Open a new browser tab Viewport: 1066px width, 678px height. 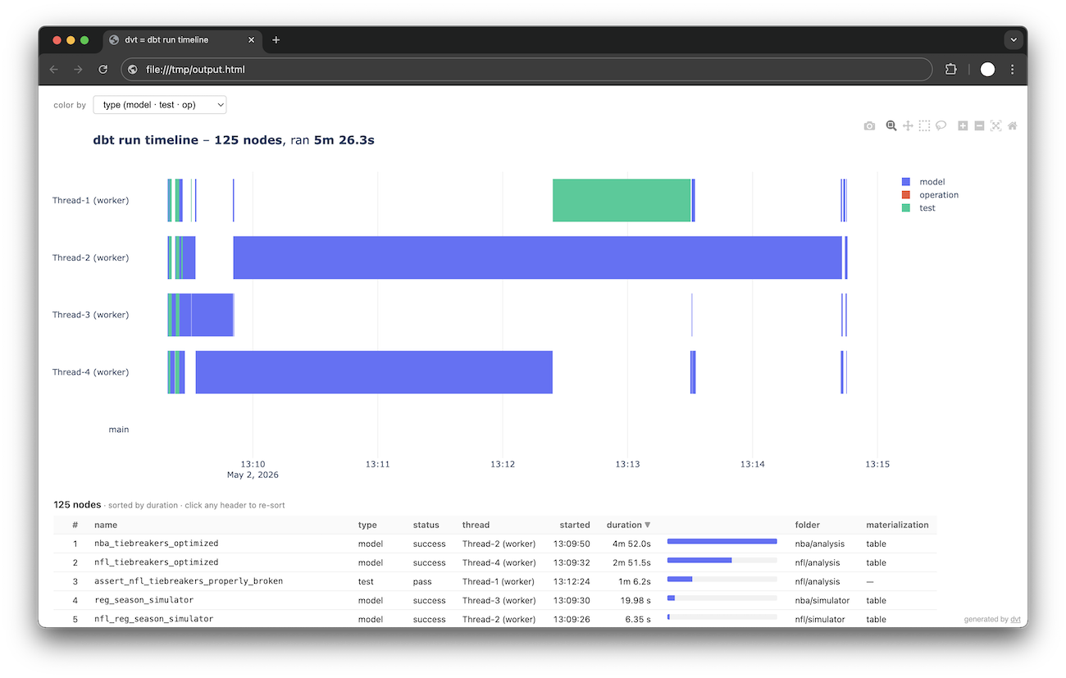[x=276, y=39]
